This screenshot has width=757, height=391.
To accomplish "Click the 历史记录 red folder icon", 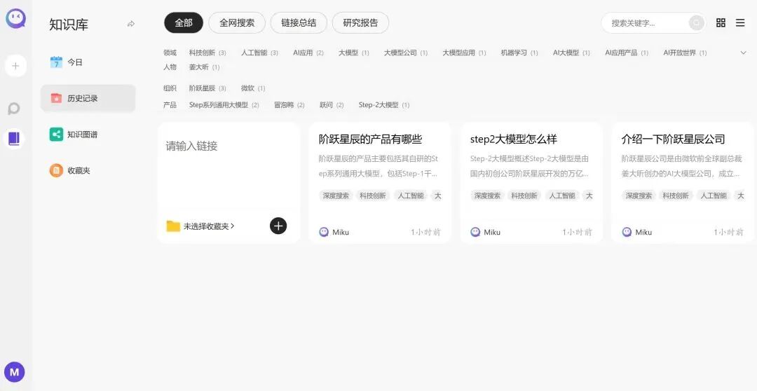I will (x=57, y=98).
